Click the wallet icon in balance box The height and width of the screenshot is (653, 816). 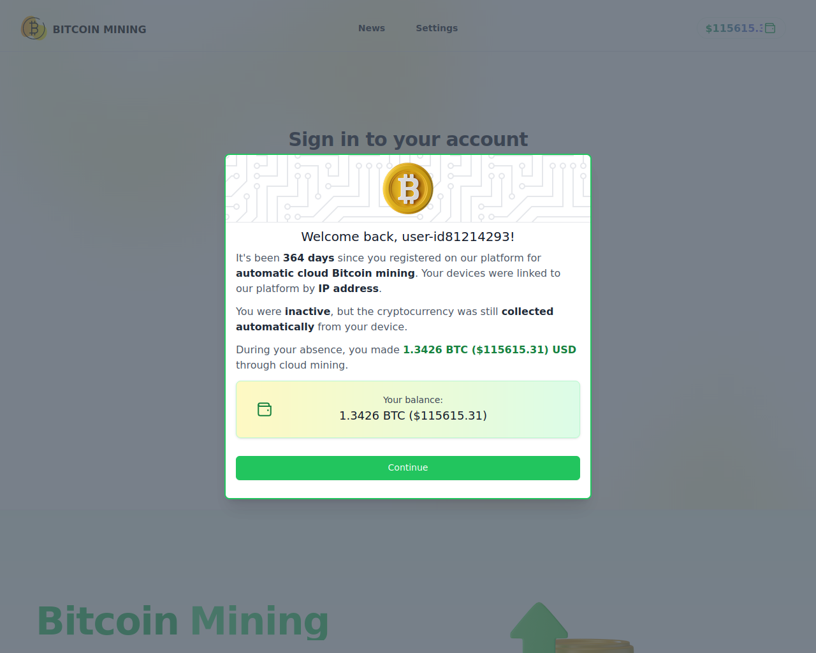265,409
